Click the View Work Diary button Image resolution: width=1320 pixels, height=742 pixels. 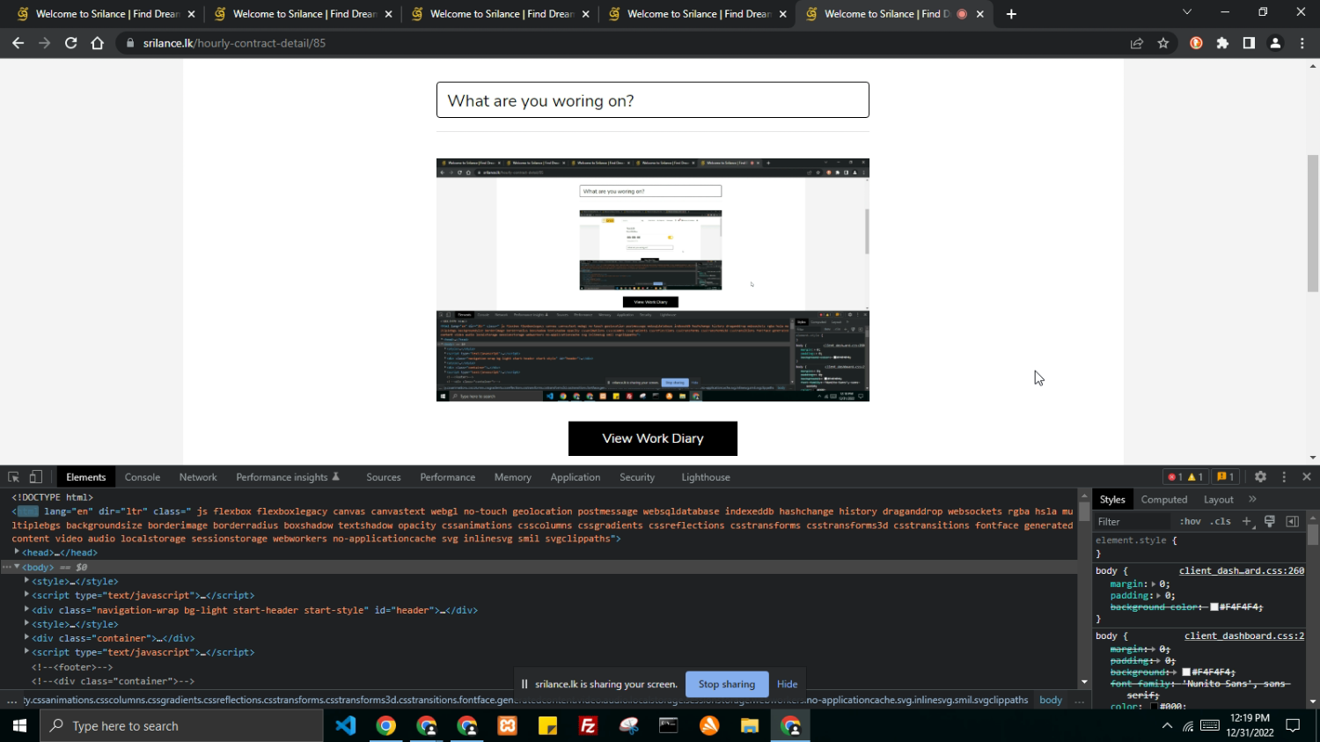coord(652,438)
